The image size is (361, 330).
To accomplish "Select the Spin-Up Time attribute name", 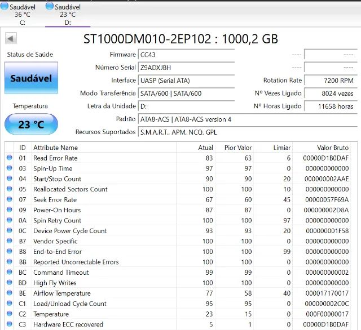I will pyautogui.click(x=52, y=168).
